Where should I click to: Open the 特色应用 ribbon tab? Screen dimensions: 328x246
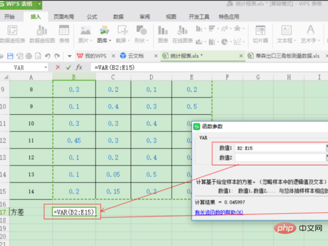(x=229, y=17)
